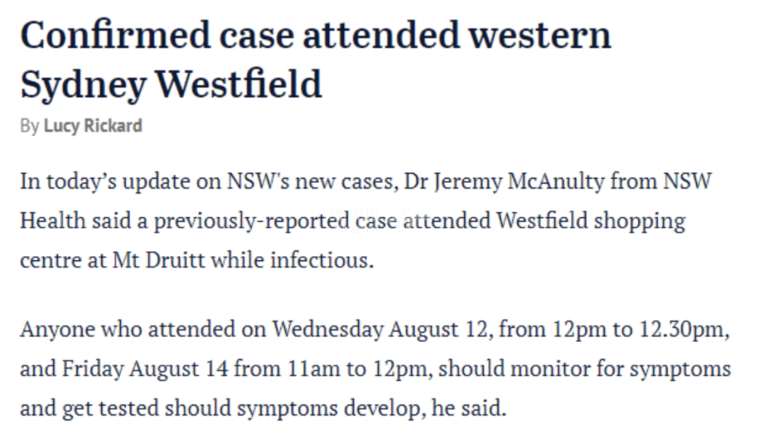Open the Lucy Rickard author link
The height and width of the screenshot is (439, 764).
coord(93,126)
